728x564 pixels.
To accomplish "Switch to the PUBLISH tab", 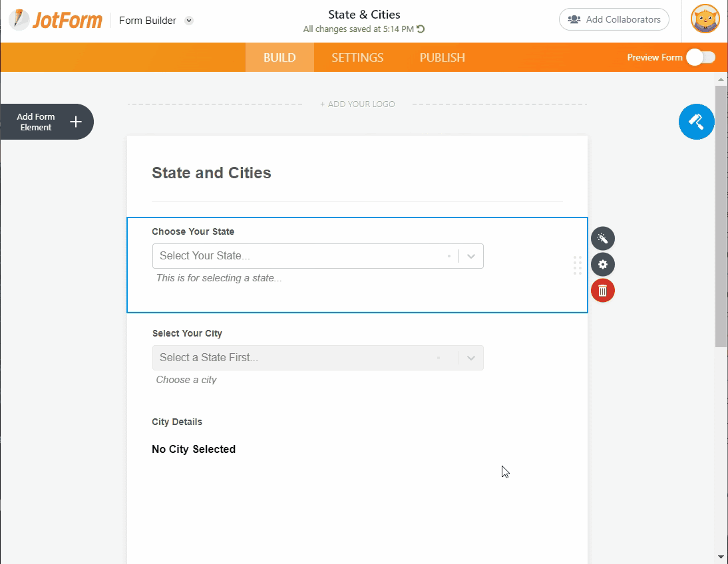I will [x=442, y=58].
